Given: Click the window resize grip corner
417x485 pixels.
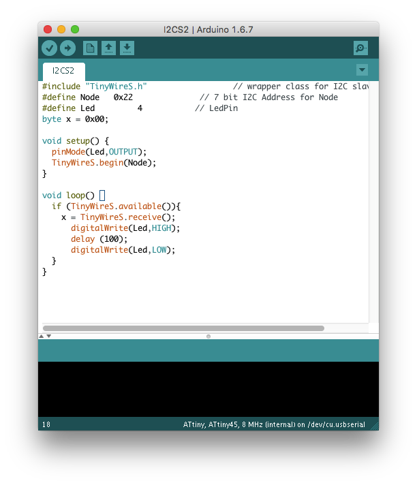Looking at the screenshot, I should point(375,426).
